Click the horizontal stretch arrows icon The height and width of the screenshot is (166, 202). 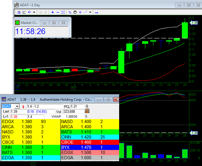pyautogui.click(x=97, y=12)
